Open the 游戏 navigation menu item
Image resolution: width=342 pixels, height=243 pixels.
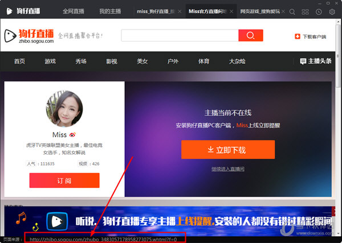coord(50,61)
